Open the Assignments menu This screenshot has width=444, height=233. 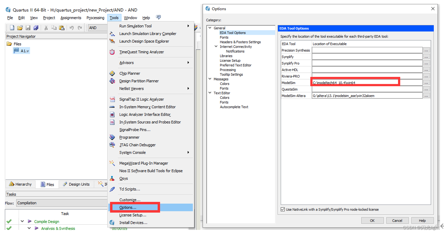point(71,18)
